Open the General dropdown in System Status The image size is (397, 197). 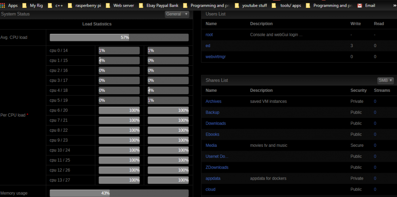(177, 14)
